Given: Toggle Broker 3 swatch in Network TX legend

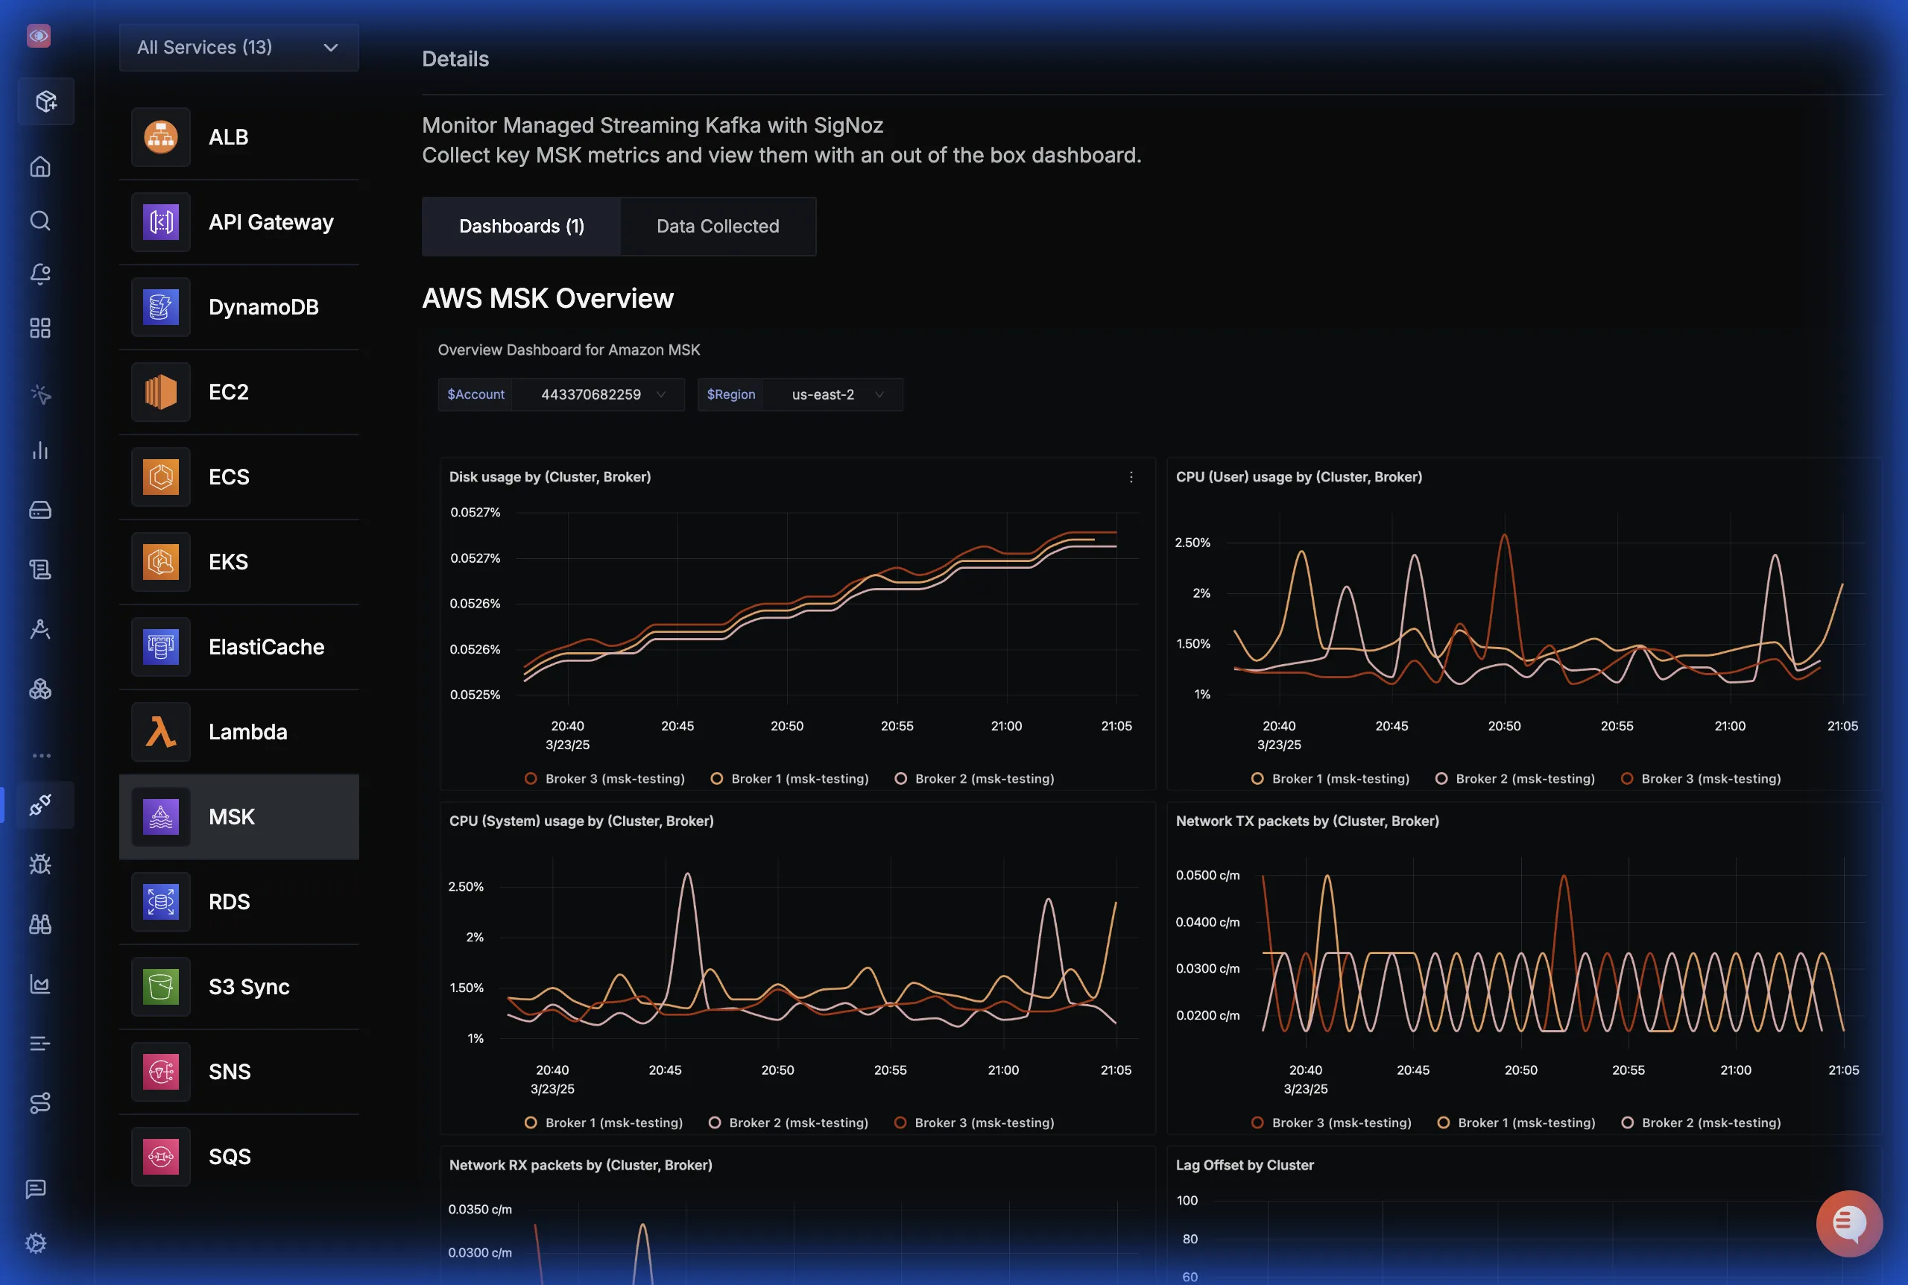Looking at the screenshot, I should pyautogui.click(x=1257, y=1123).
